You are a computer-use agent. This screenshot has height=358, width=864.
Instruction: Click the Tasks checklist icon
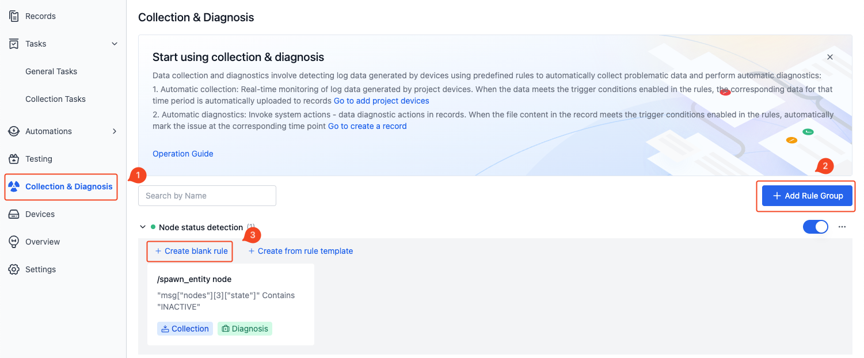(x=14, y=44)
